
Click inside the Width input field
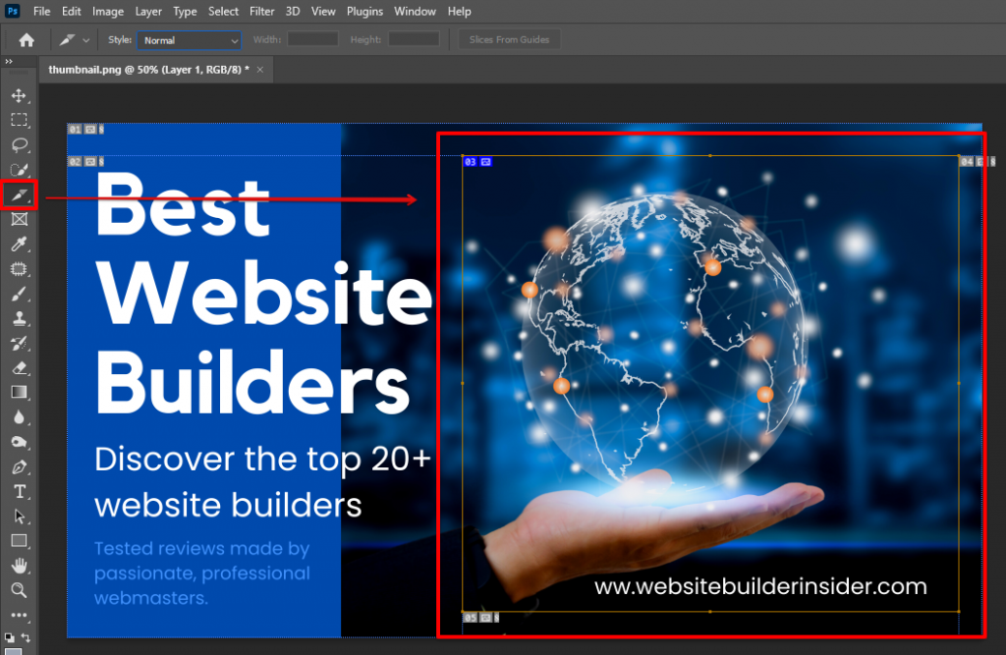click(x=312, y=39)
